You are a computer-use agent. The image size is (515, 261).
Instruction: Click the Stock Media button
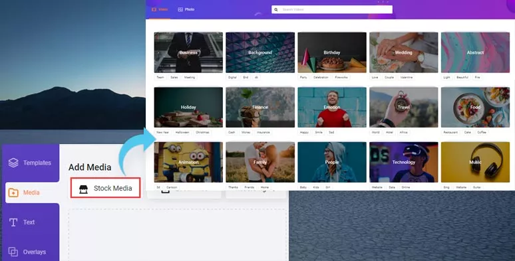coord(105,188)
